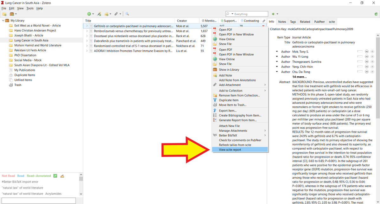This screenshot has width=380, height=204.
Task: Click the New Collection toolbar icon
Action: pos(4,14)
